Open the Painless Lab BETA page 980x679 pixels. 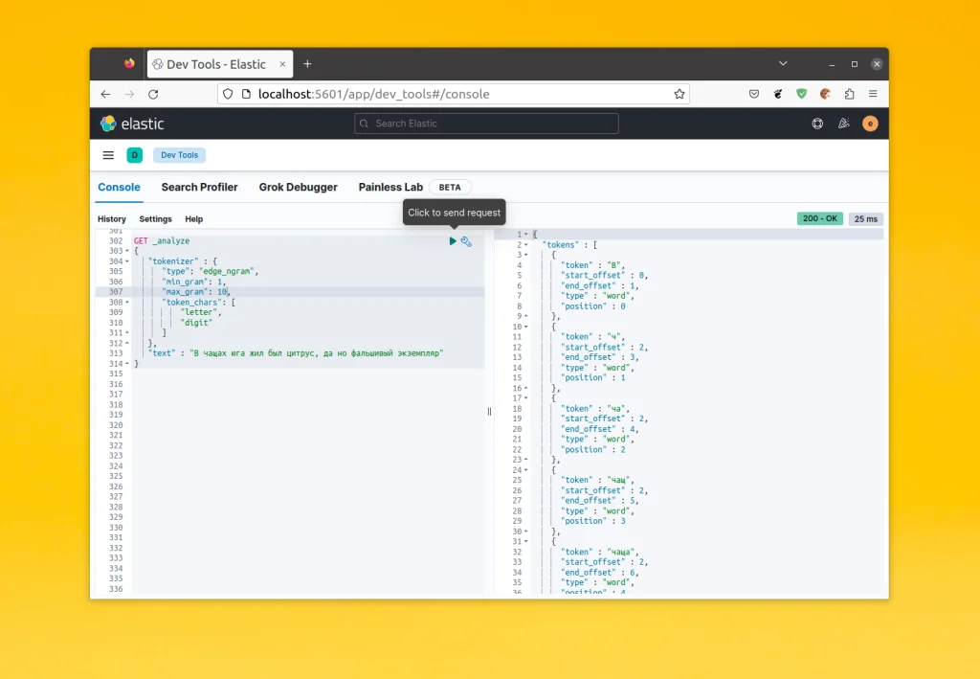(390, 187)
